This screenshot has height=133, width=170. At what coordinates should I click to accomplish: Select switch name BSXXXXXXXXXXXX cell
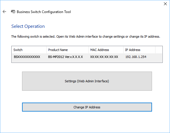(x=27, y=57)
